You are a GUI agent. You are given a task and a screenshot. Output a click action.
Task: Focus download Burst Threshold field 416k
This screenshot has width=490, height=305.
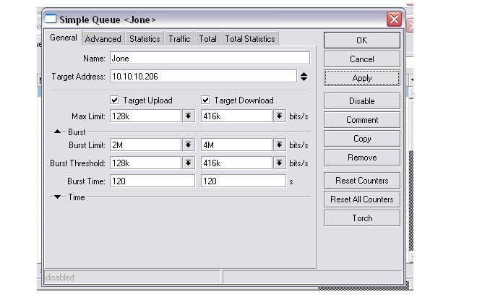tap(236, 163)
